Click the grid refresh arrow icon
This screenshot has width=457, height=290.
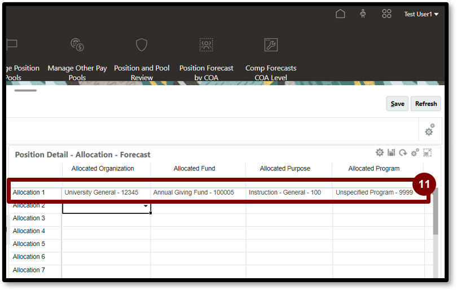(x=403, y=152)
